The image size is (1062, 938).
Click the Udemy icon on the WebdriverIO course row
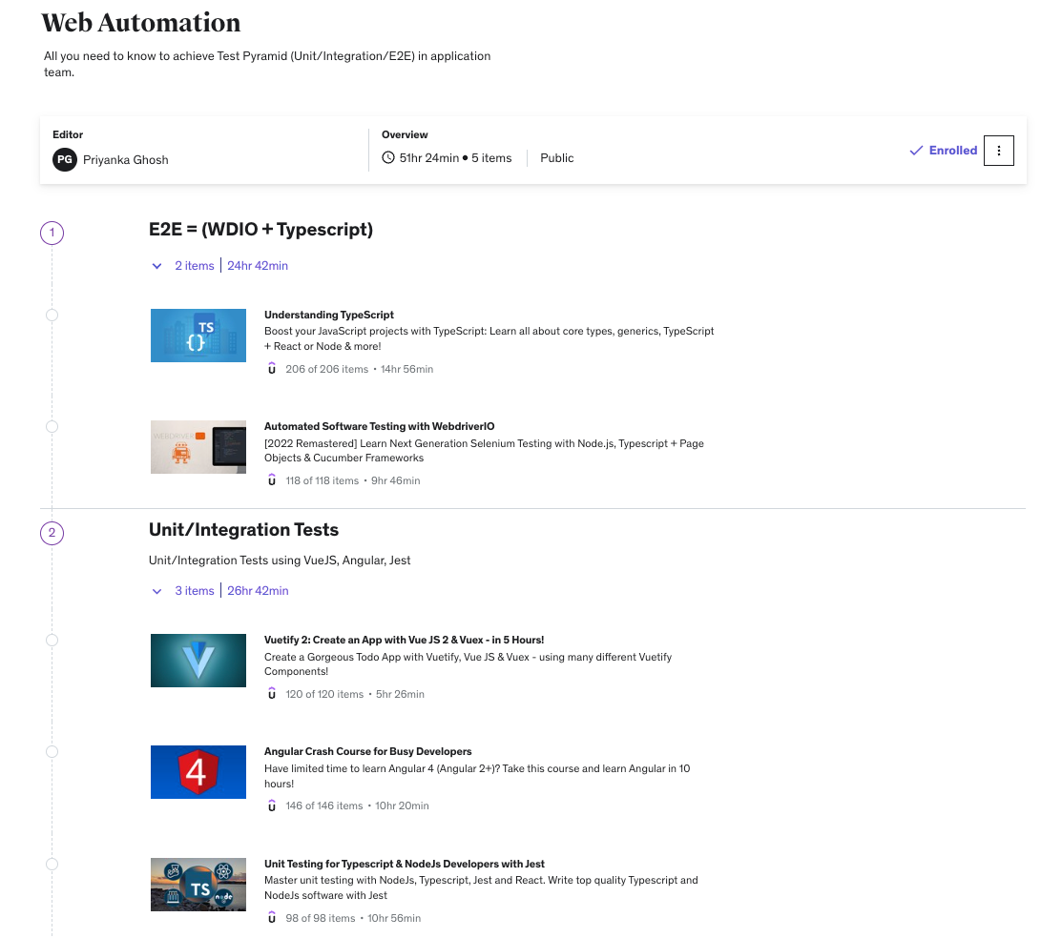point(272,480)
